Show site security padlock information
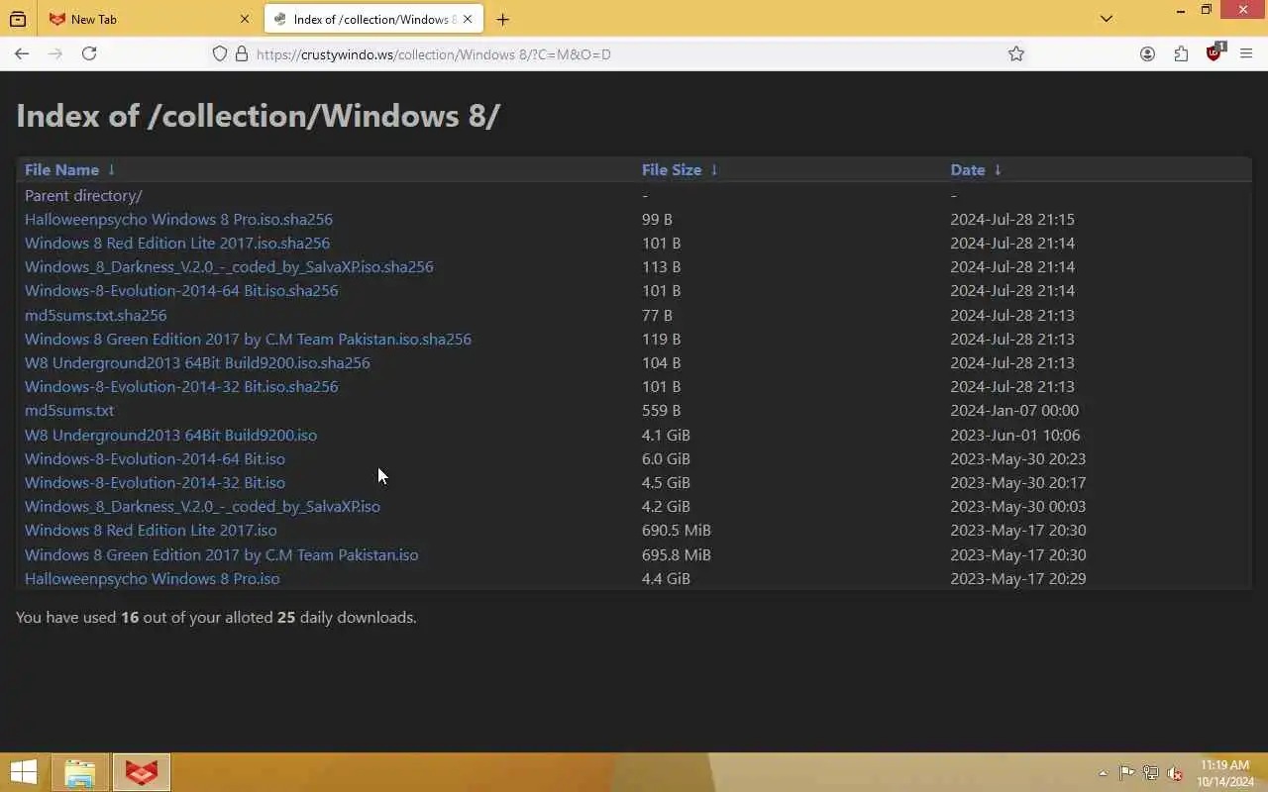 coord(241,53)
